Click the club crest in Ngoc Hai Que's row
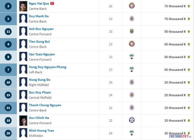 pos(132,6)
